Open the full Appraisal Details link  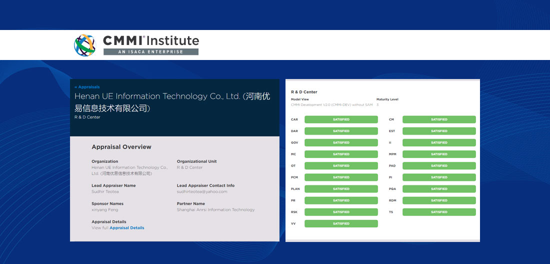126,228
